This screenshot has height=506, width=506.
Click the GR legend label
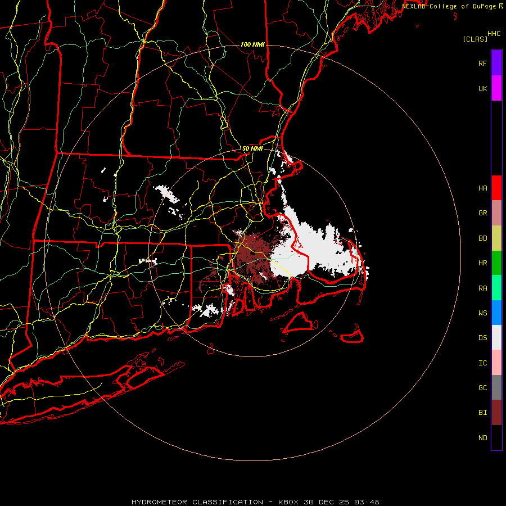tap(482, 213)
